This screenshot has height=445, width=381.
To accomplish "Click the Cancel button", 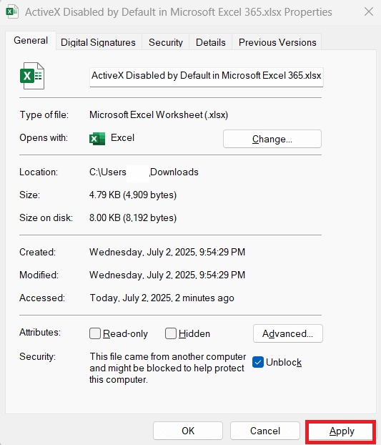I will pos(265,431).
